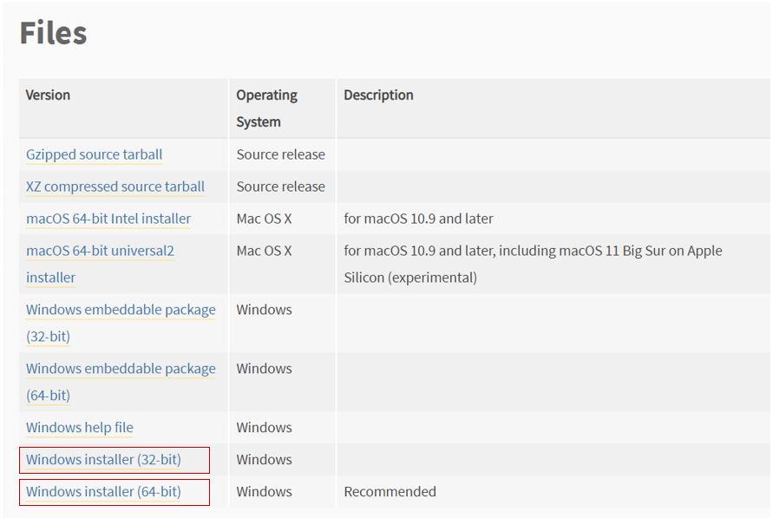This screenshot has width=773, height=518.
Task: Download the XZ compressed source tarball
Action: (x=115, y=187)
